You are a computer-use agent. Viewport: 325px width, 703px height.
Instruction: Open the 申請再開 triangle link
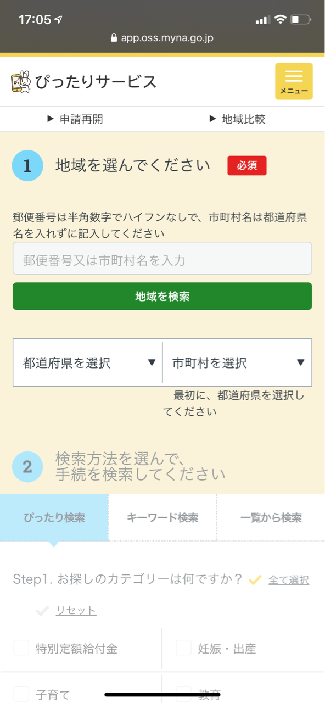tap(75, 119)
